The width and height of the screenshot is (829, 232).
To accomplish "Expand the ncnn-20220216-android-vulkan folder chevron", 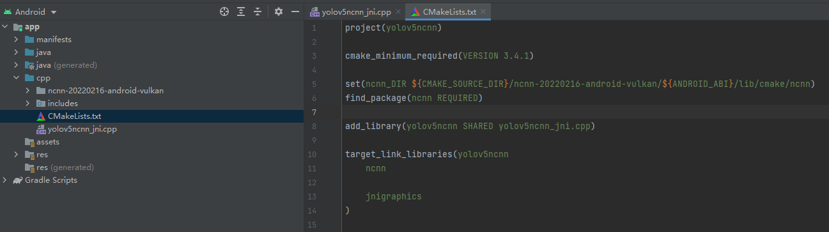I will point(28,91).
